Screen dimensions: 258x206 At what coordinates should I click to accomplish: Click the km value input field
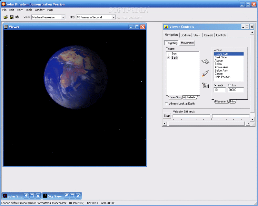point(236,90)
